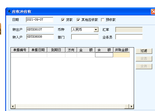Click into the 日期 date field
Screen dimensions: 155x111
(39, 20)
